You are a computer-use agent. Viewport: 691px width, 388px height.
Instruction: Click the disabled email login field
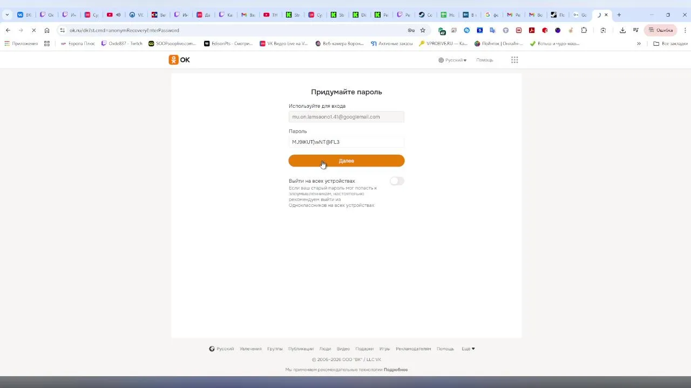[x=347, y=116]
